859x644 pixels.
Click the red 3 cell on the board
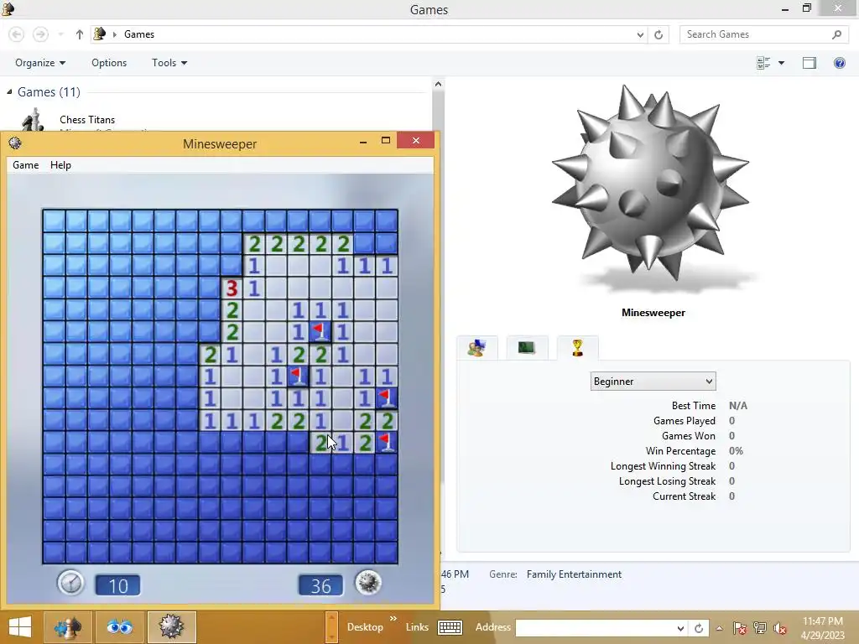tap(232, 288)
